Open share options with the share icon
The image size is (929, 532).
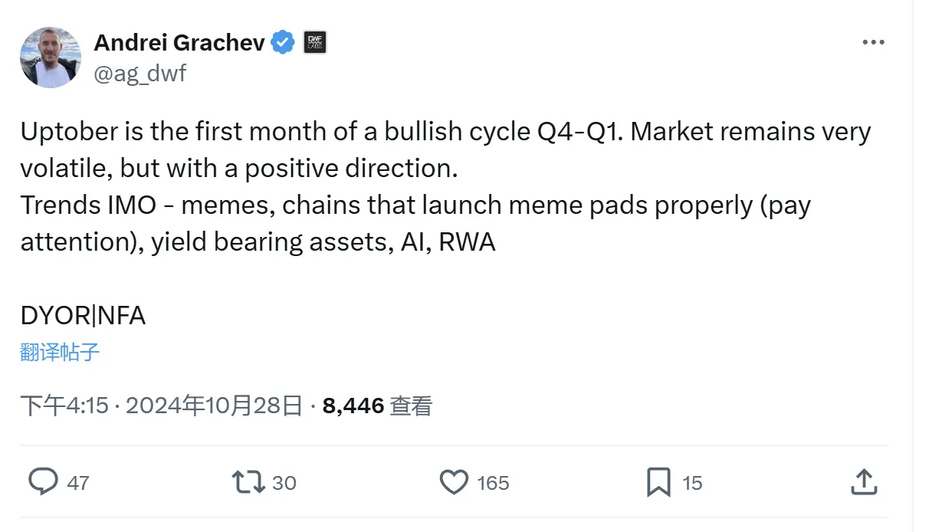[864, 481]
